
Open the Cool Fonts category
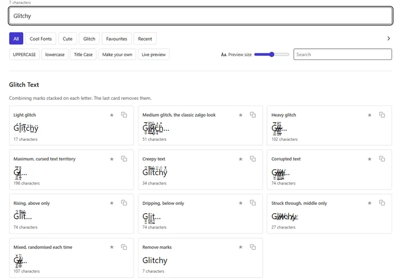pyautogui.click(x=41, y=39)
